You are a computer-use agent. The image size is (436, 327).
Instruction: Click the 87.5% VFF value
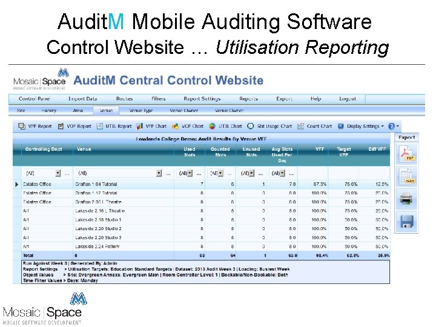click(x=320, y=184)
